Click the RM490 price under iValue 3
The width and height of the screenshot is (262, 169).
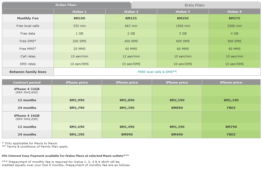(x=177, y=134)
